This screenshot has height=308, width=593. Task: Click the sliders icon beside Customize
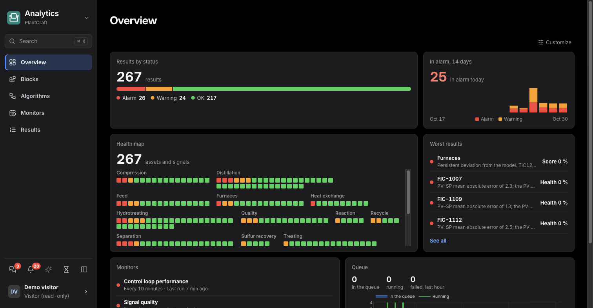click(x=541, y=42)
